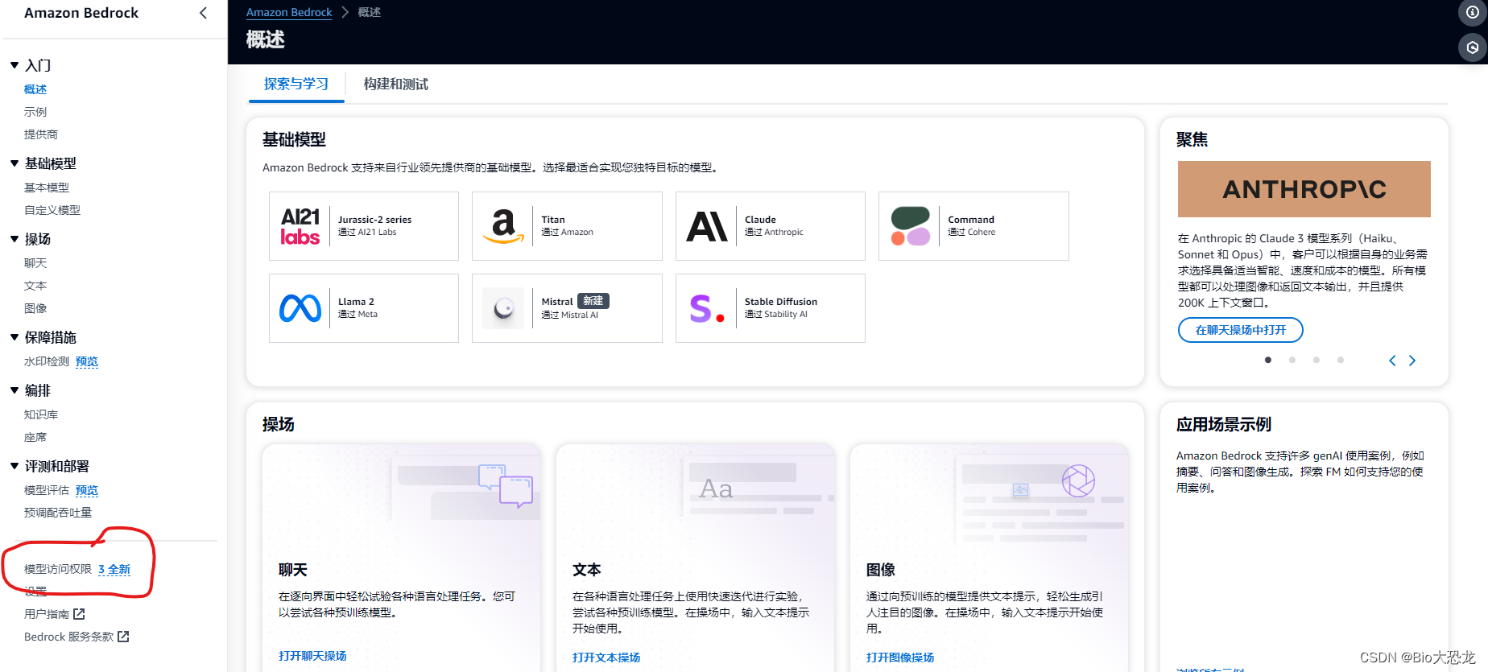Viewport: 1488px width, 672px height.
Task: Click the ANTHROPIC banner image
Action: (1304, 189)
